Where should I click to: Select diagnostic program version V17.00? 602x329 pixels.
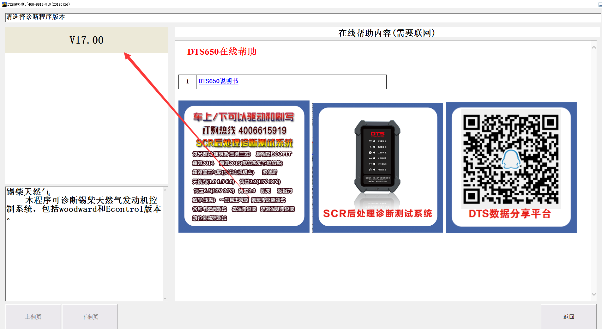tap(87, 40)
